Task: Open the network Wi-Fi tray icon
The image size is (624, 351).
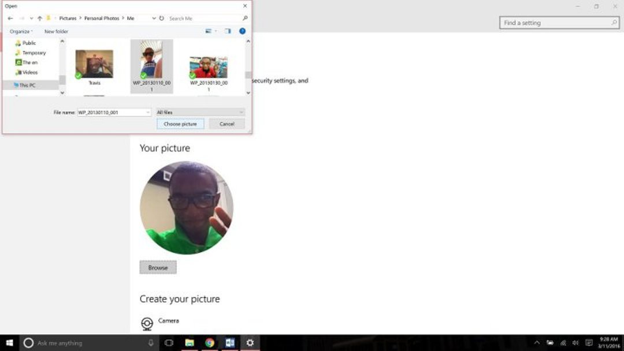Action: click(563, 343)
